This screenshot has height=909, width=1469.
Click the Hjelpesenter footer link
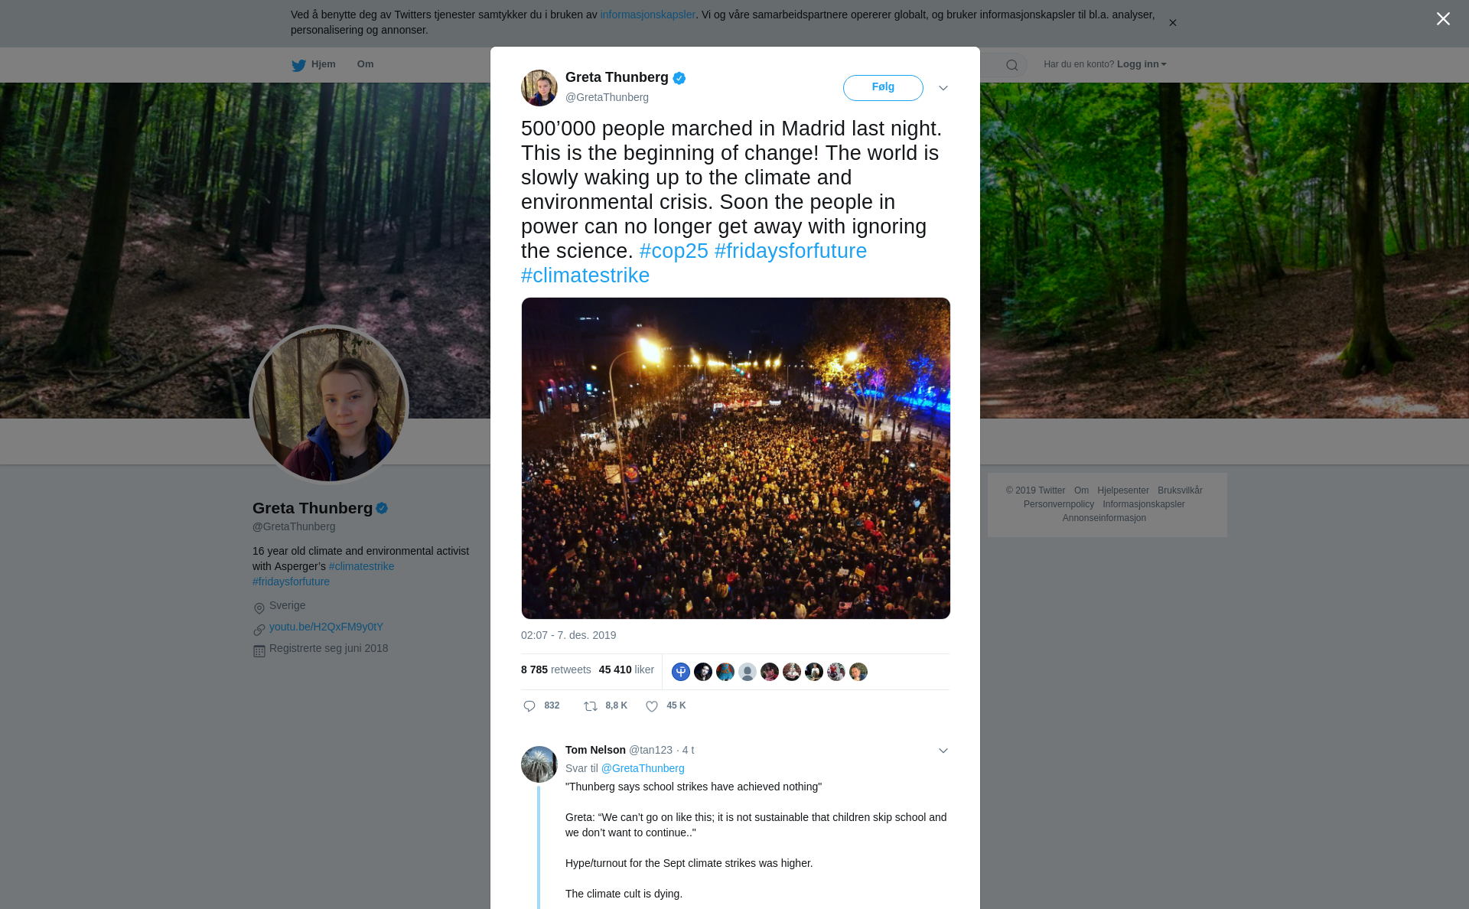pos(1122,490)
